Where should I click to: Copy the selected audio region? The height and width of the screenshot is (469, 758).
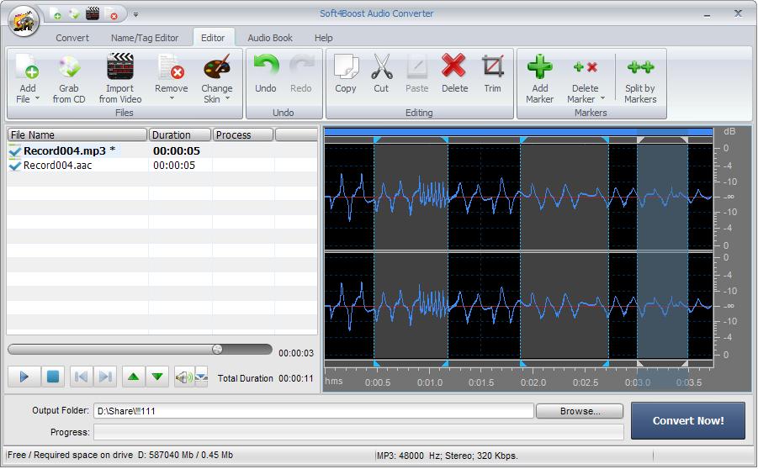(x=346, y=69)
